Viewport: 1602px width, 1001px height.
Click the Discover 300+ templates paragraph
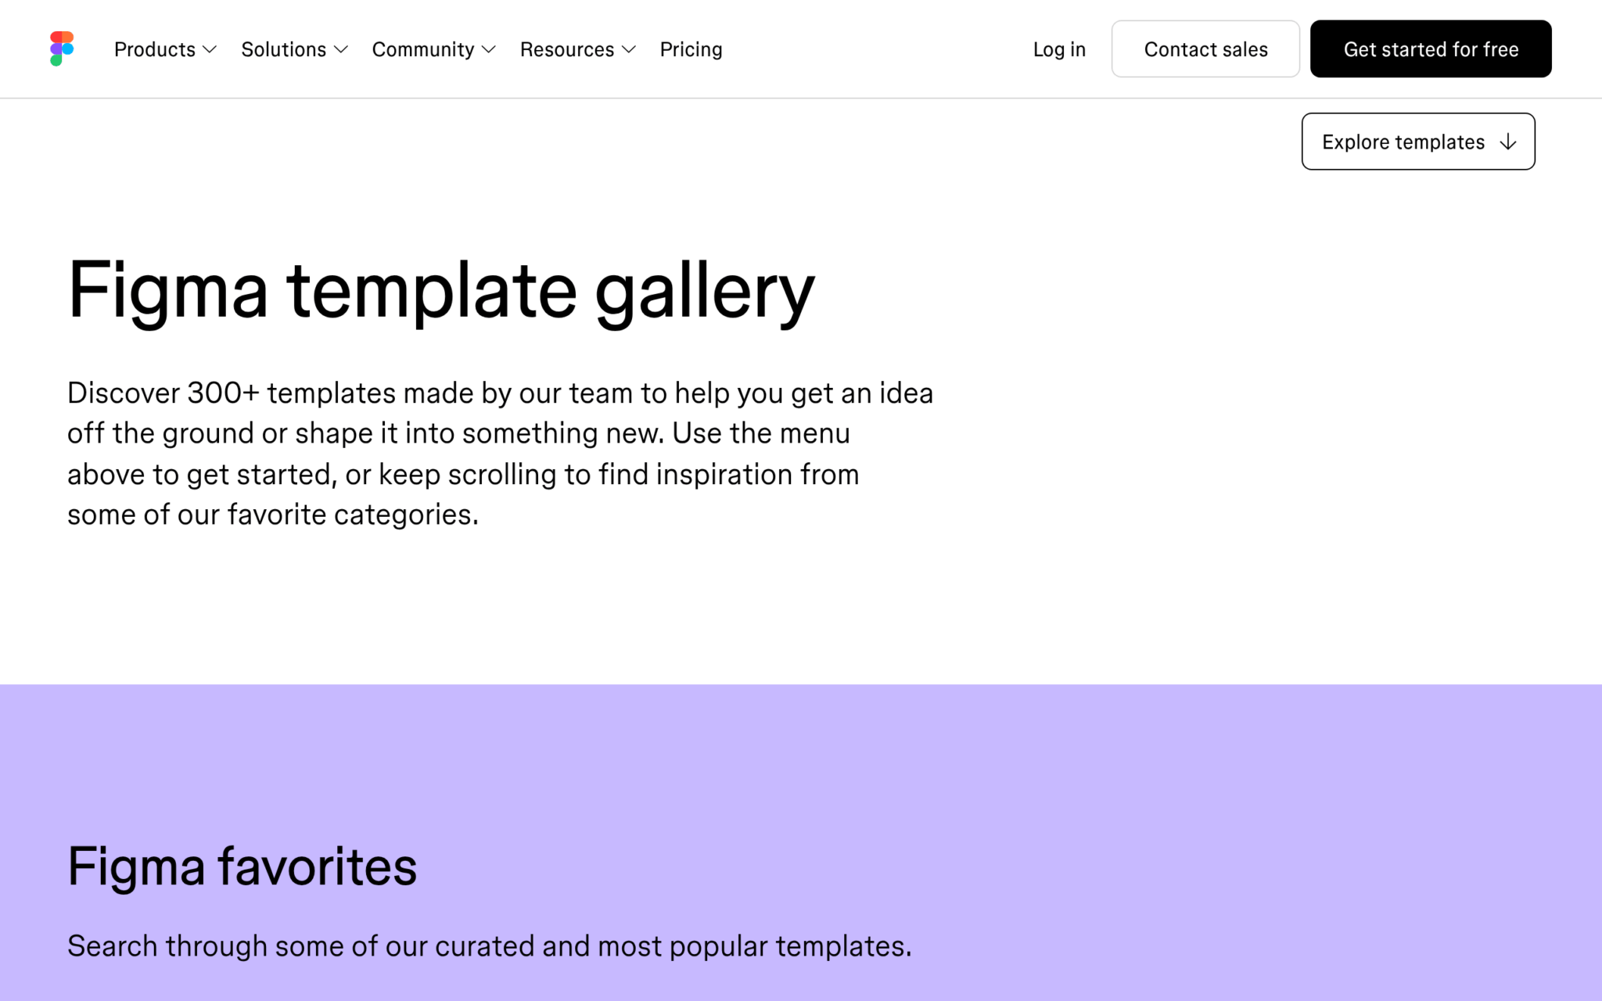coord(501,454)
